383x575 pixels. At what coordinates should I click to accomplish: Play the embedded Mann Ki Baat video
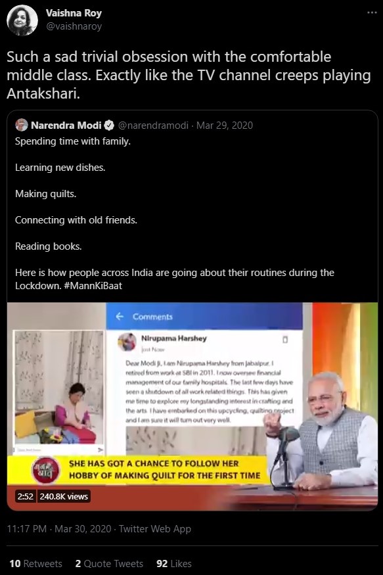(192, 406)
